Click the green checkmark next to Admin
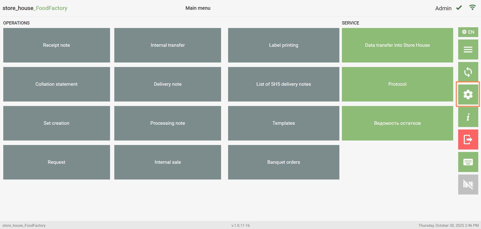The height and width of the screenshot is (229, 481). point(459,8)
